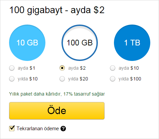This screenshot has height=139, width=159.
Task: Click the "ayda $1" label text
Action: [x=26, y=68]
